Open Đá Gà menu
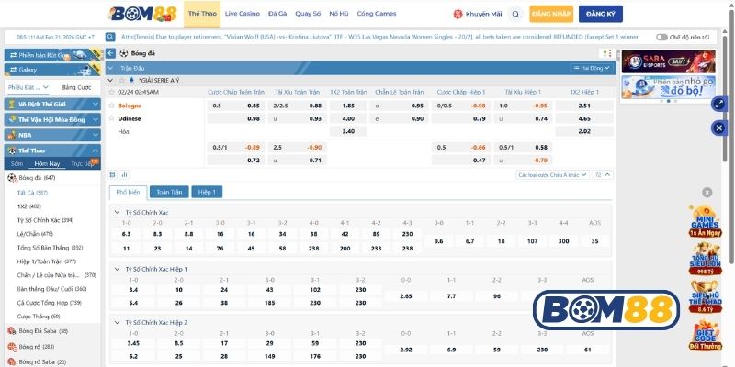This screenshot has height=367, width=735. click(x=277, y=14)
